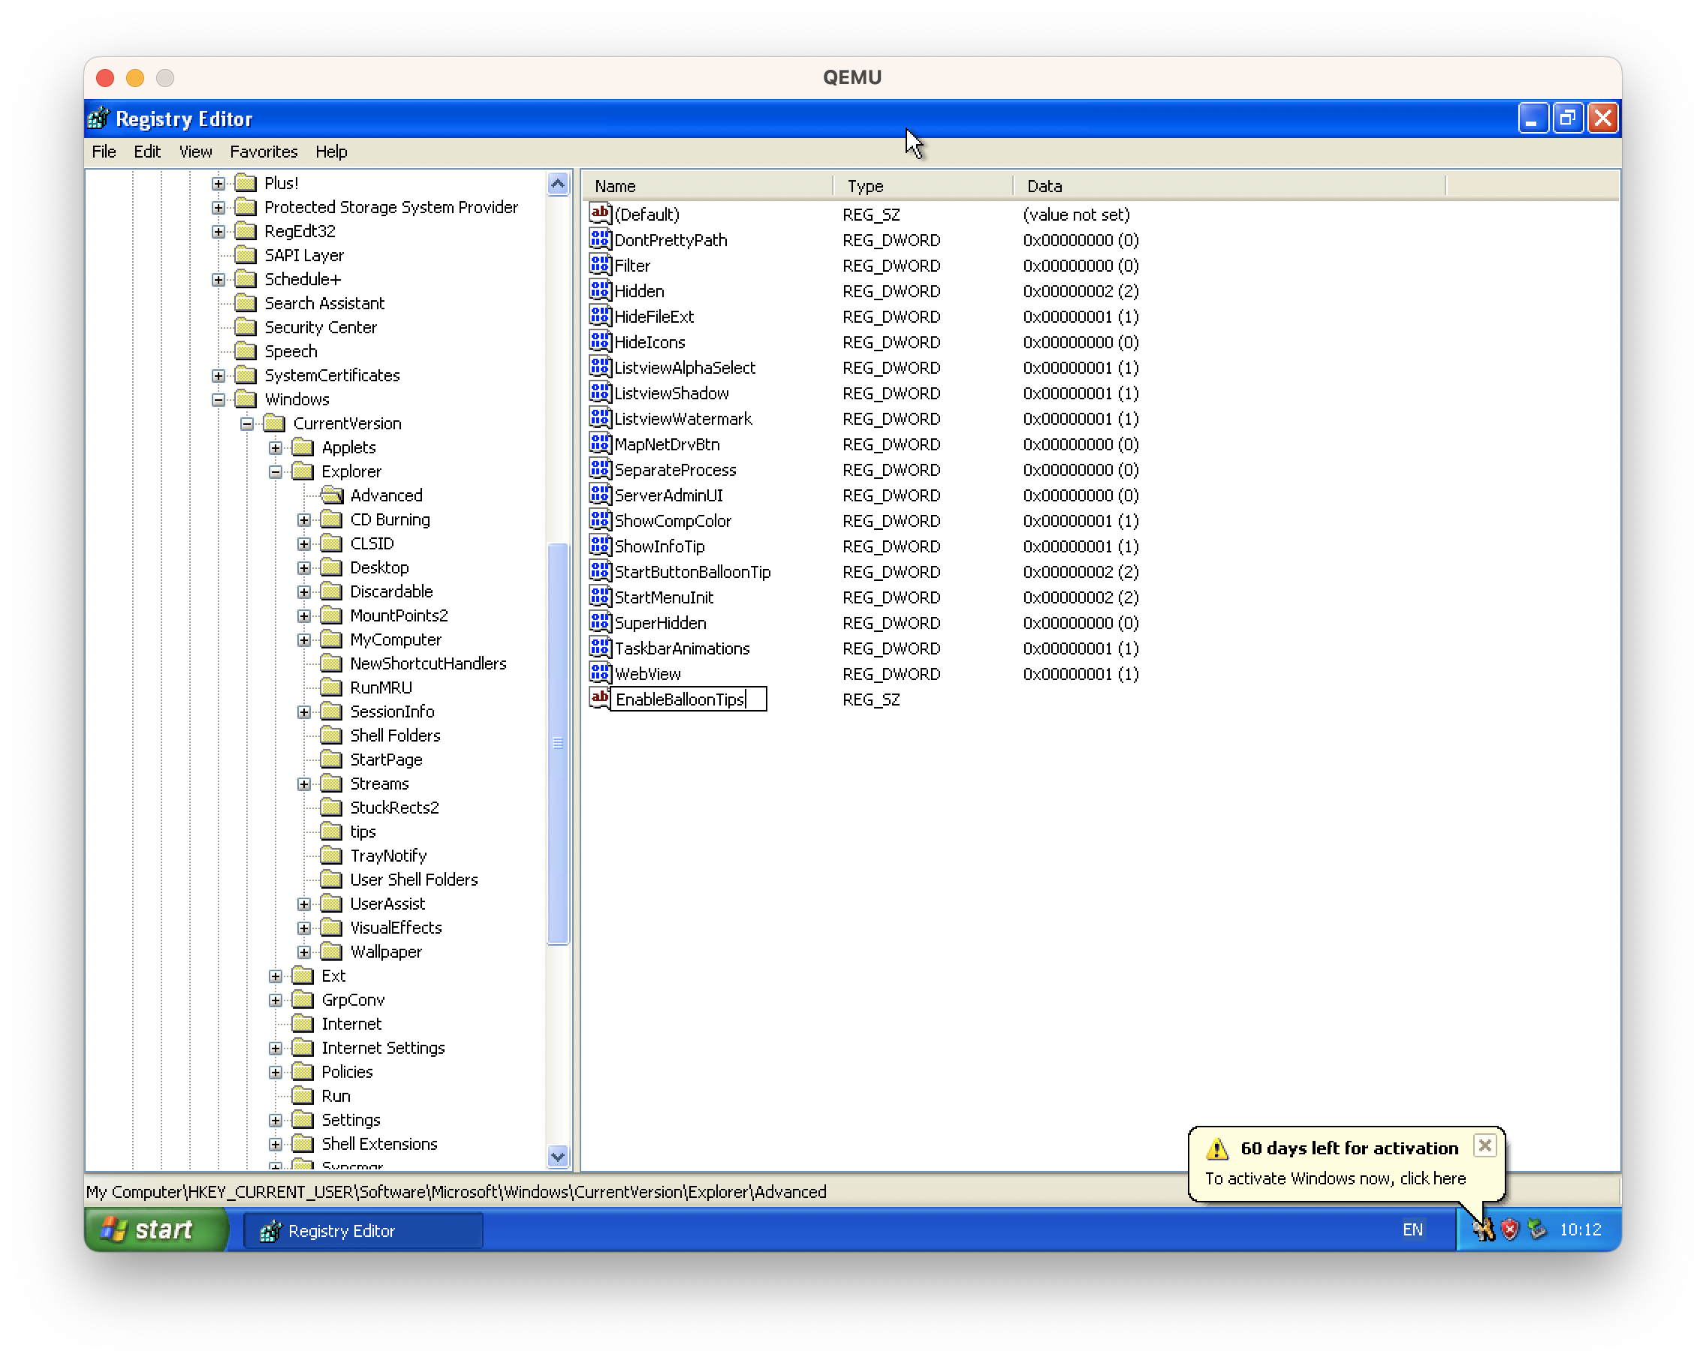The height and width of the screenshot is (1363, 1706).
Task: Expand the MountPoints2 tree node
Action: (x=304, y=615)
